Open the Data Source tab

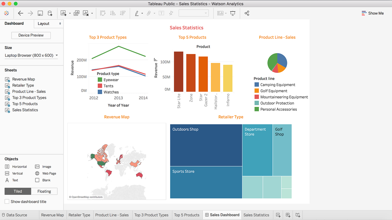17,215
